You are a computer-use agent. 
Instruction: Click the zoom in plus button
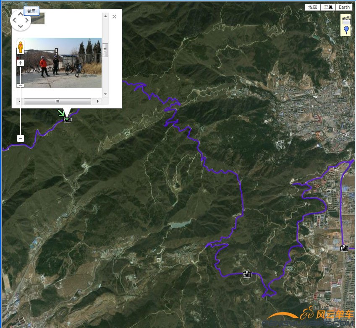pos(21,63)
